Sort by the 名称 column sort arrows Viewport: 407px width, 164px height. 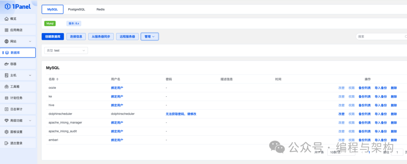[x=57, y=79]
